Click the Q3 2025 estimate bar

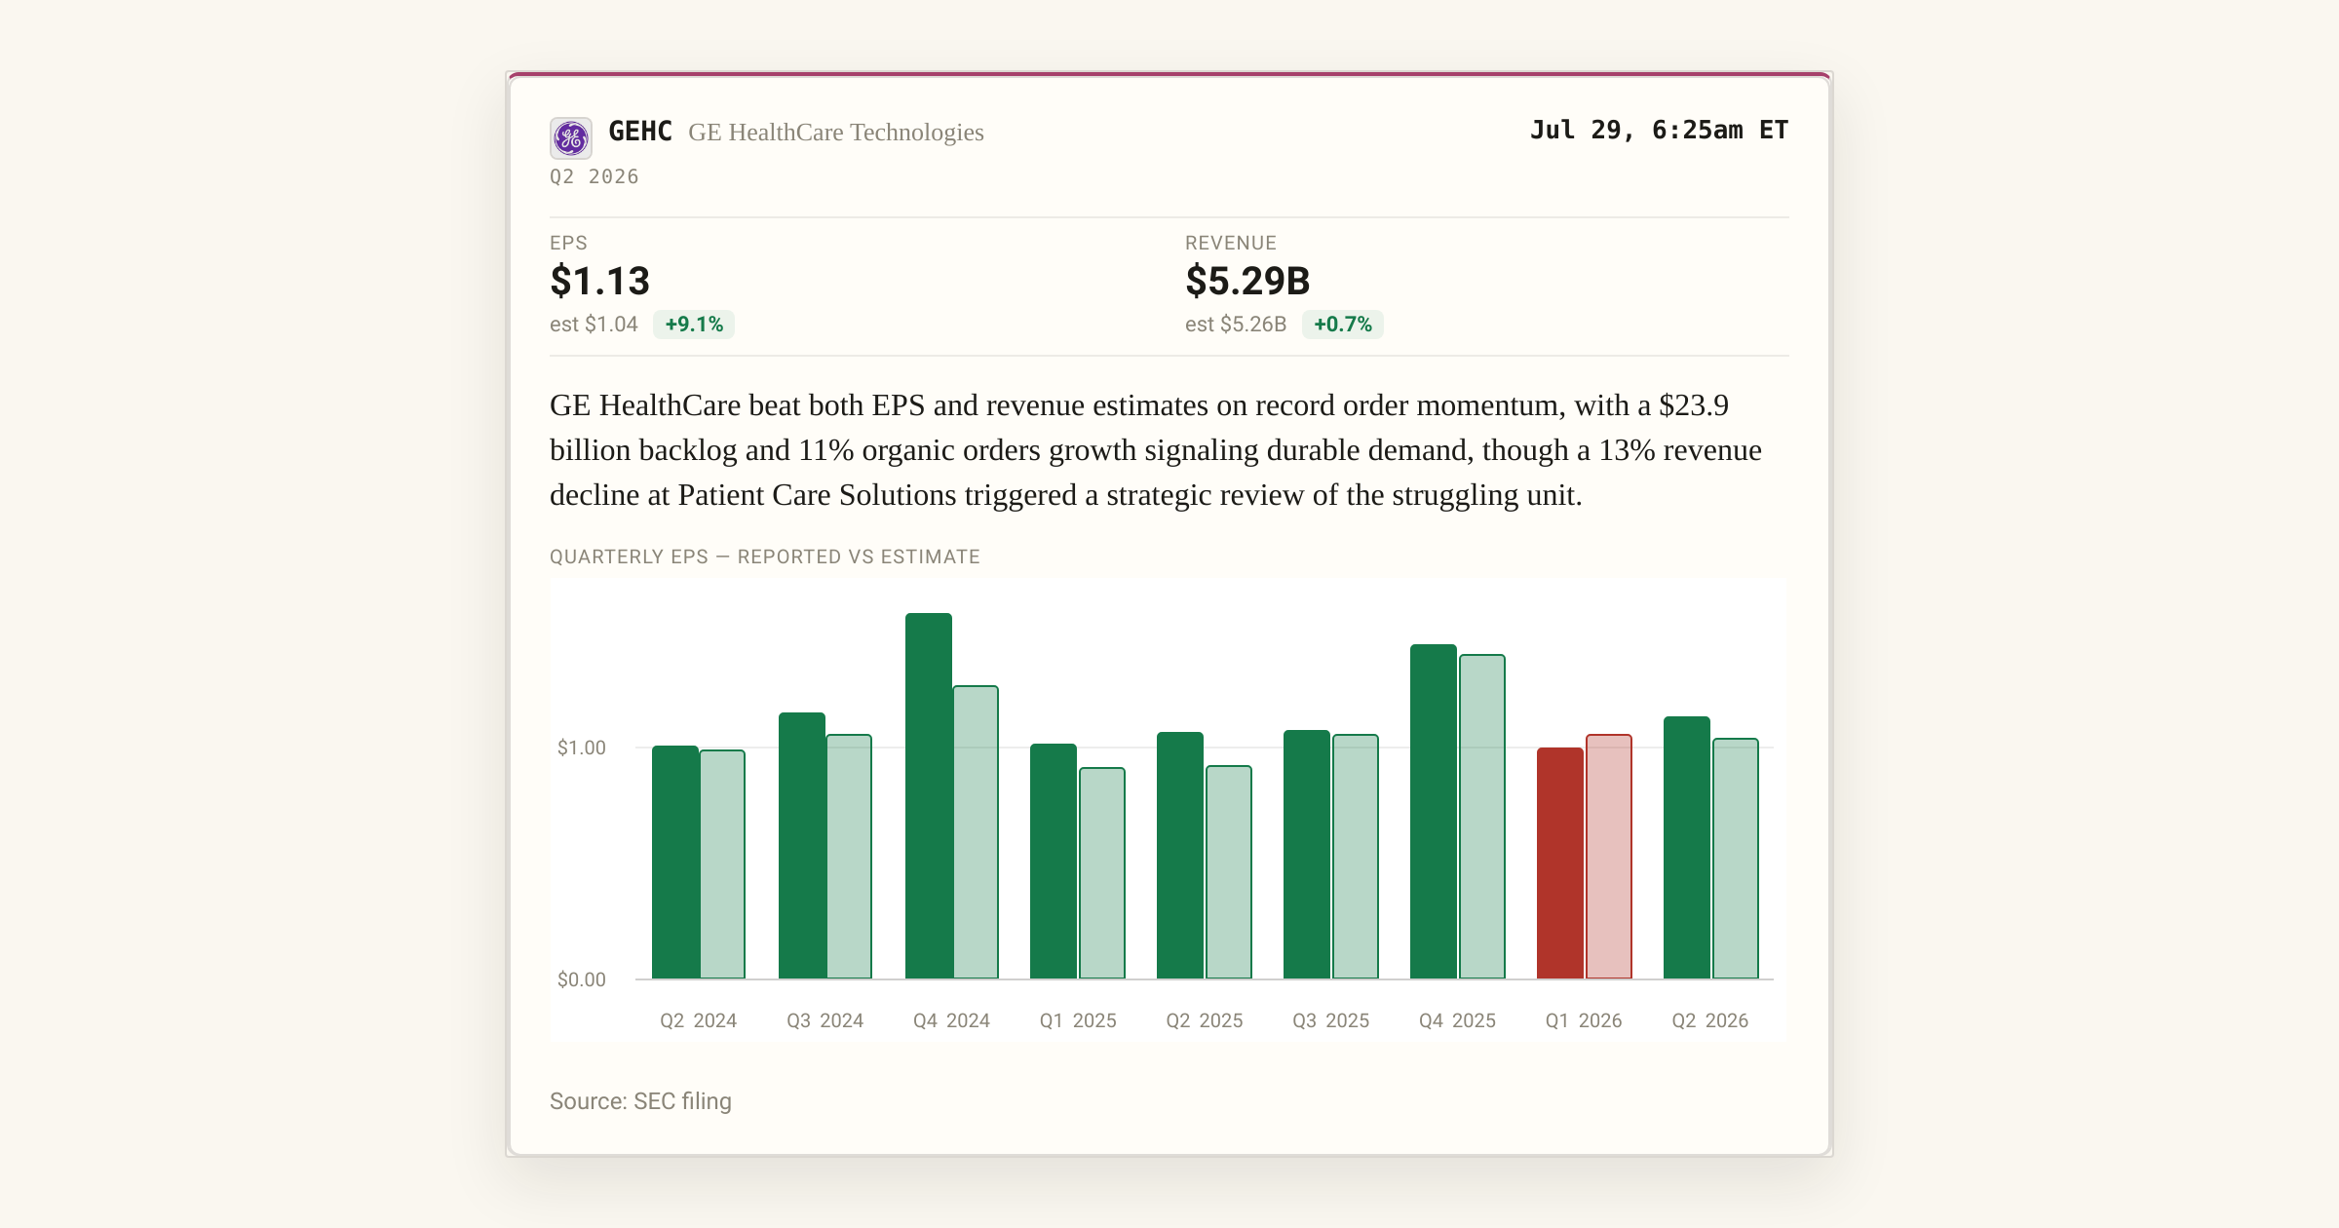click(1356, 857)
